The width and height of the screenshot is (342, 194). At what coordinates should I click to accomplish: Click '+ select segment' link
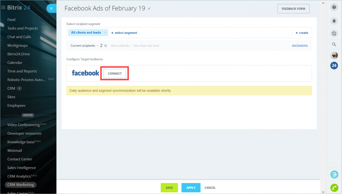point(124,33)
